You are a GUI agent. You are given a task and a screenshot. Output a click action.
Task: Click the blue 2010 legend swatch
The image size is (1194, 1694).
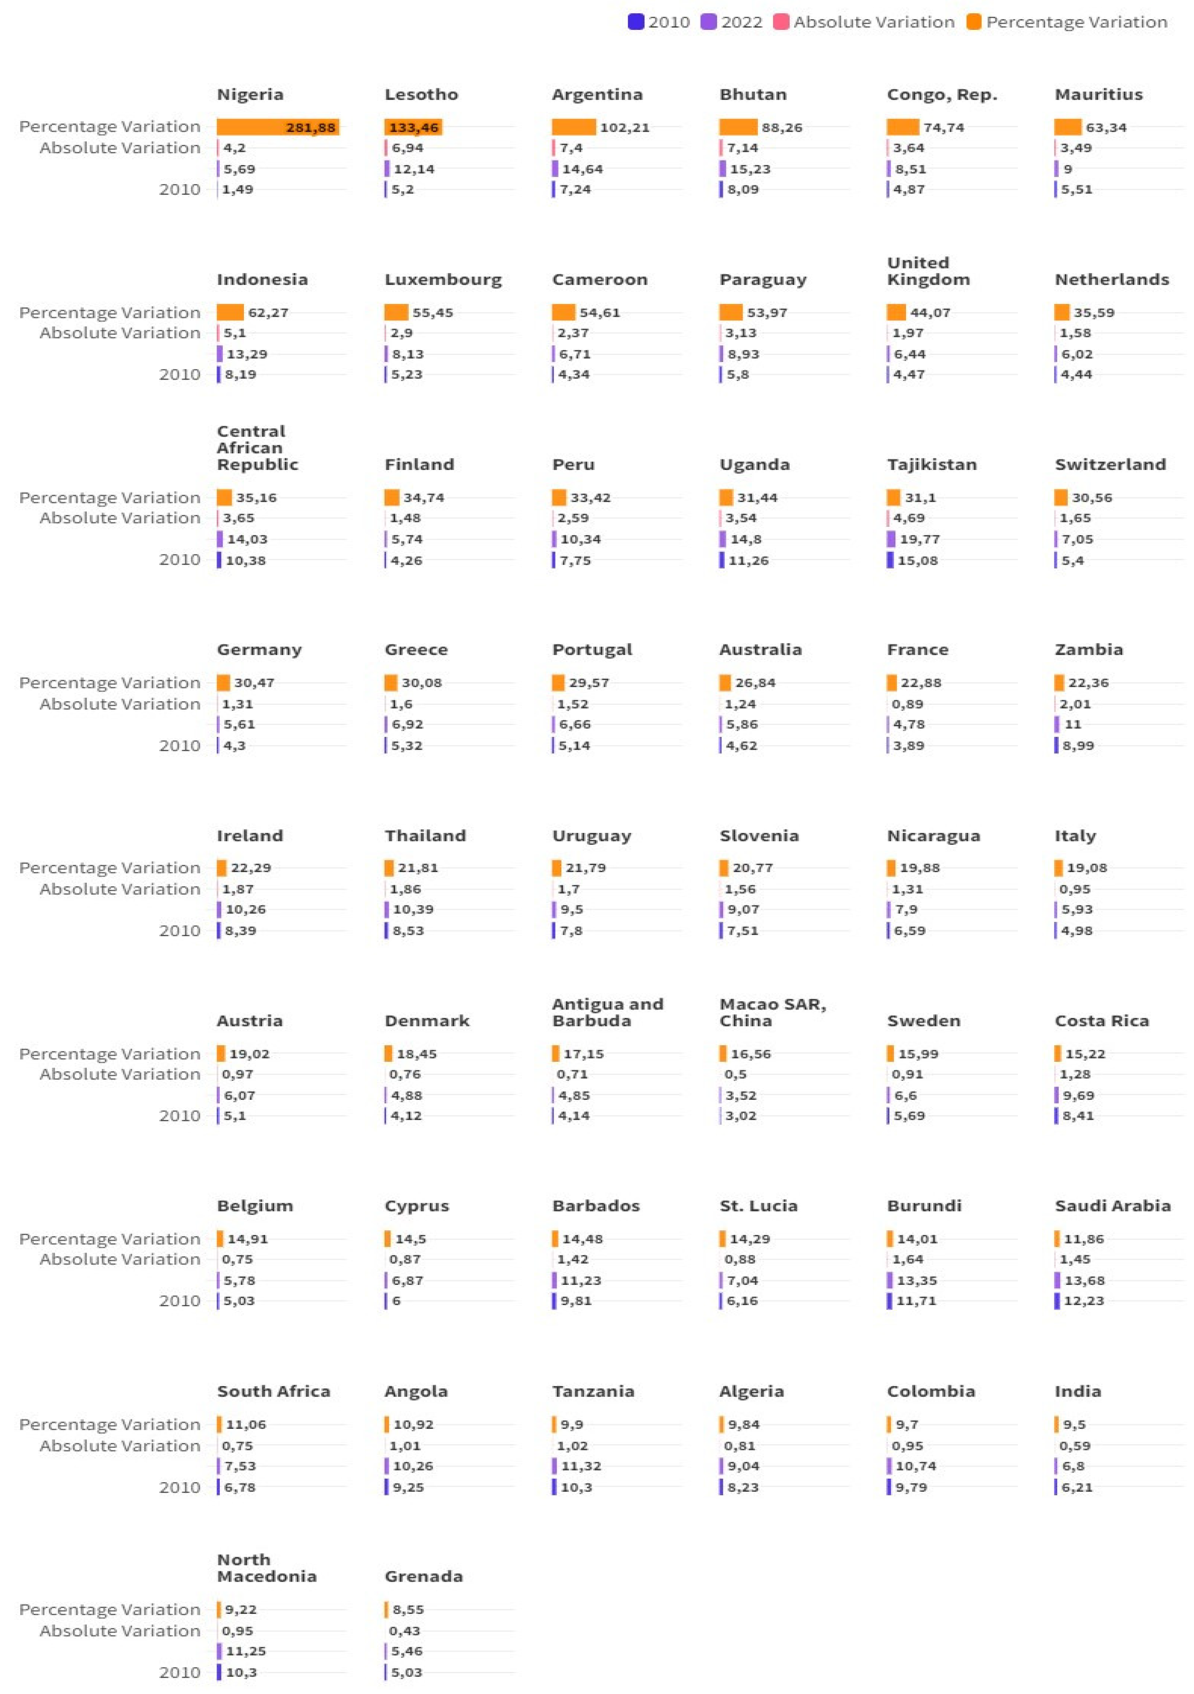click(x=636, y=22)
